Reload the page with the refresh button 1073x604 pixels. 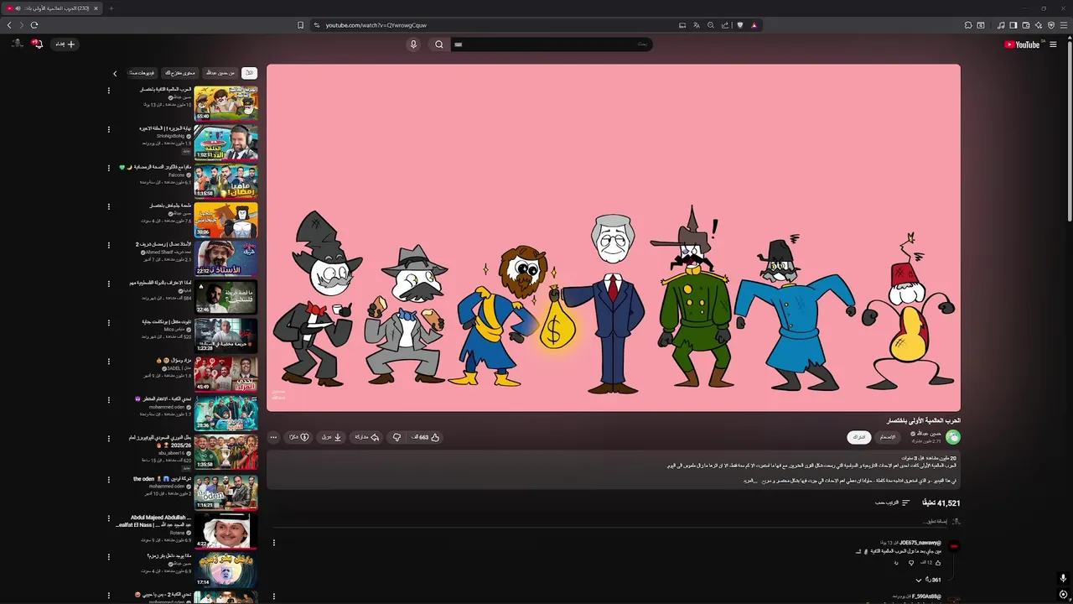click(x=34, y=25)
